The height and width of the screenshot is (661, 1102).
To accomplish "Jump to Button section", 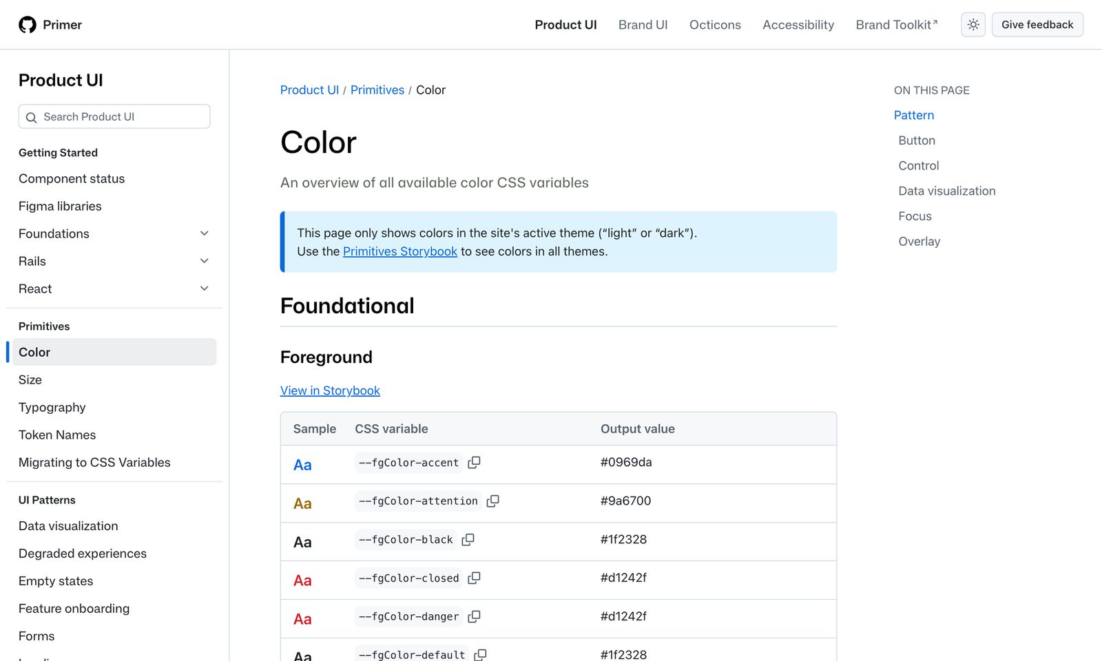I will pyautogui.click(x=917, y=140).
